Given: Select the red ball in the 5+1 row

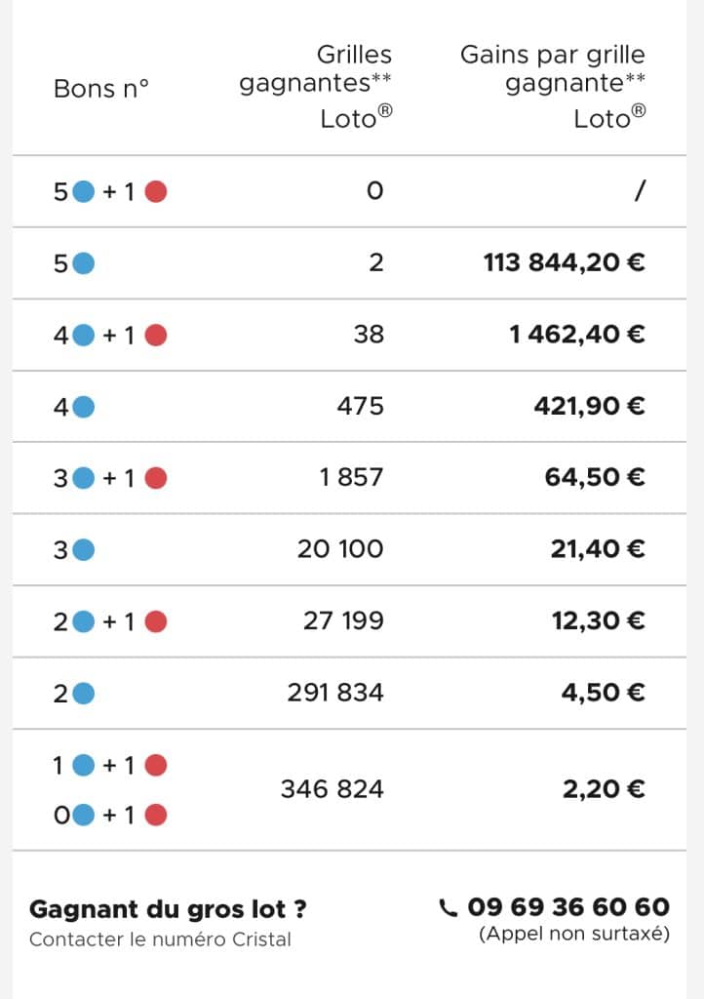Looking at the screenshot, I should [156, 191].
